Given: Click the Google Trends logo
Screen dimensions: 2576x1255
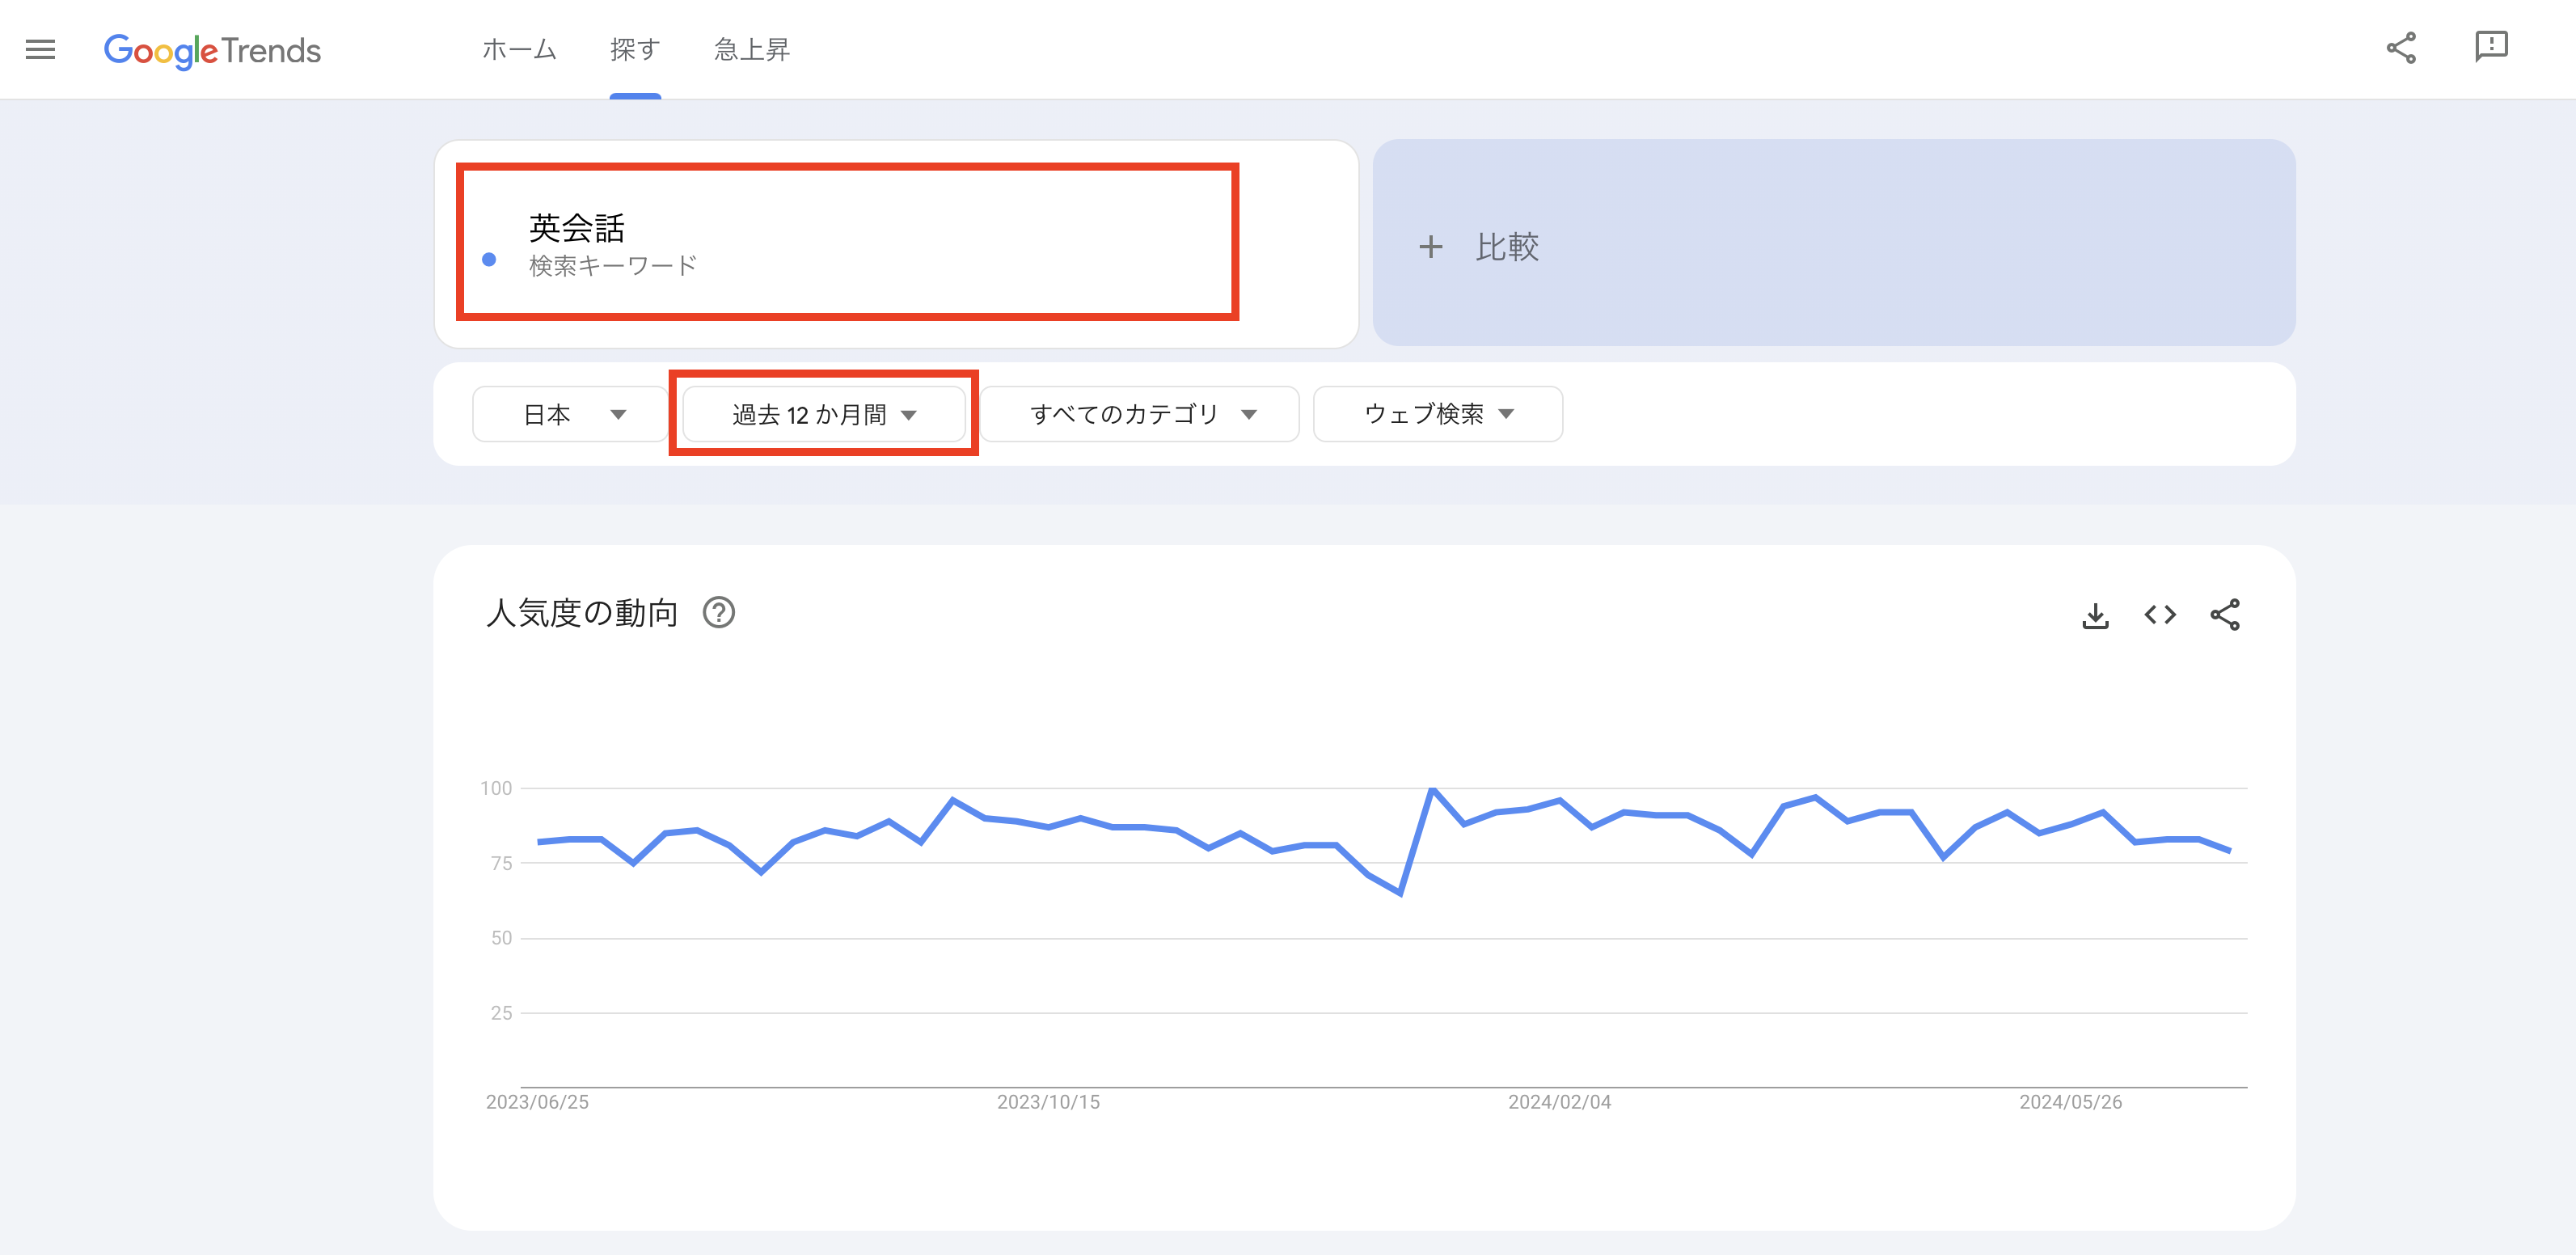Looking at the screenshot, I should (x=212, y=50).
